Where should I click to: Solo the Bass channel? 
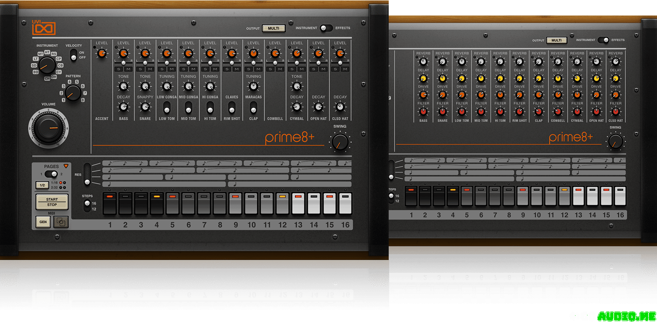(120, 69)
